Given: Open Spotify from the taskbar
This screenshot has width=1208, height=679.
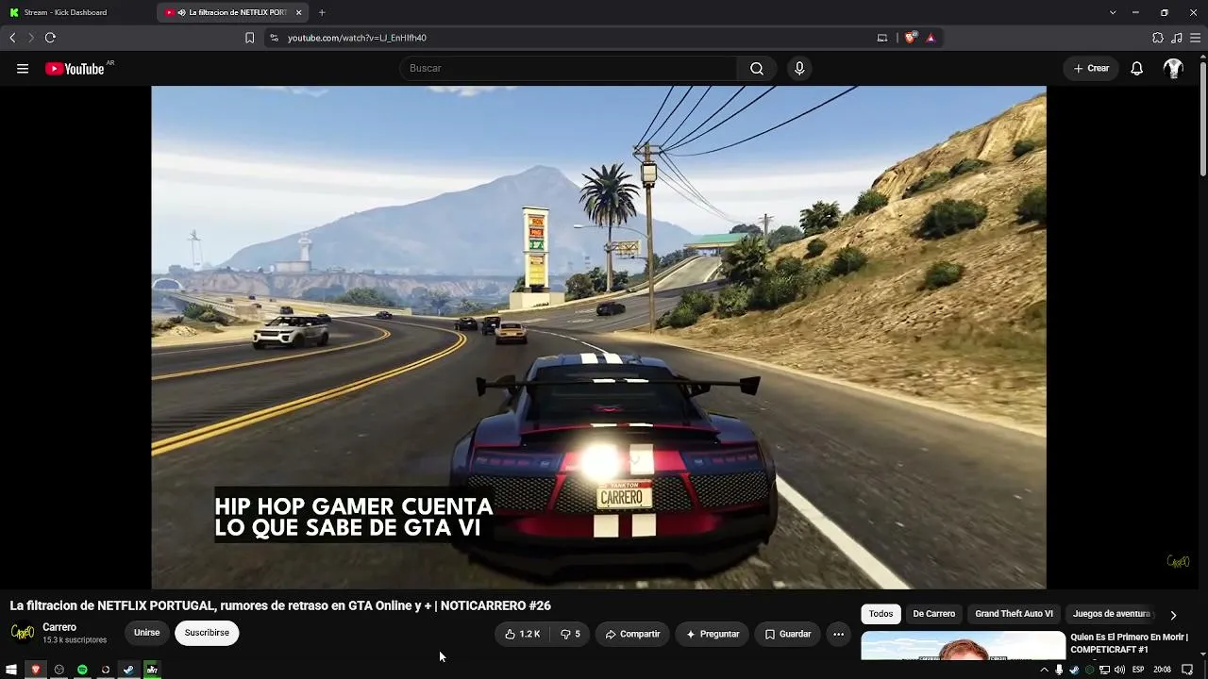Looking at the screenshot, I should 82,670.
